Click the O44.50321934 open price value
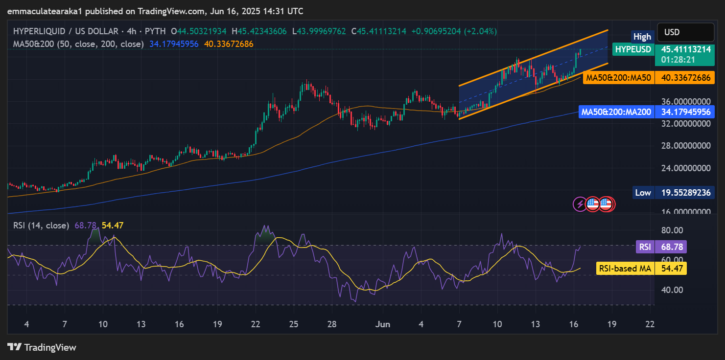Image resolution: width=725 pixels, height=360 pixels. click(199, 31)
